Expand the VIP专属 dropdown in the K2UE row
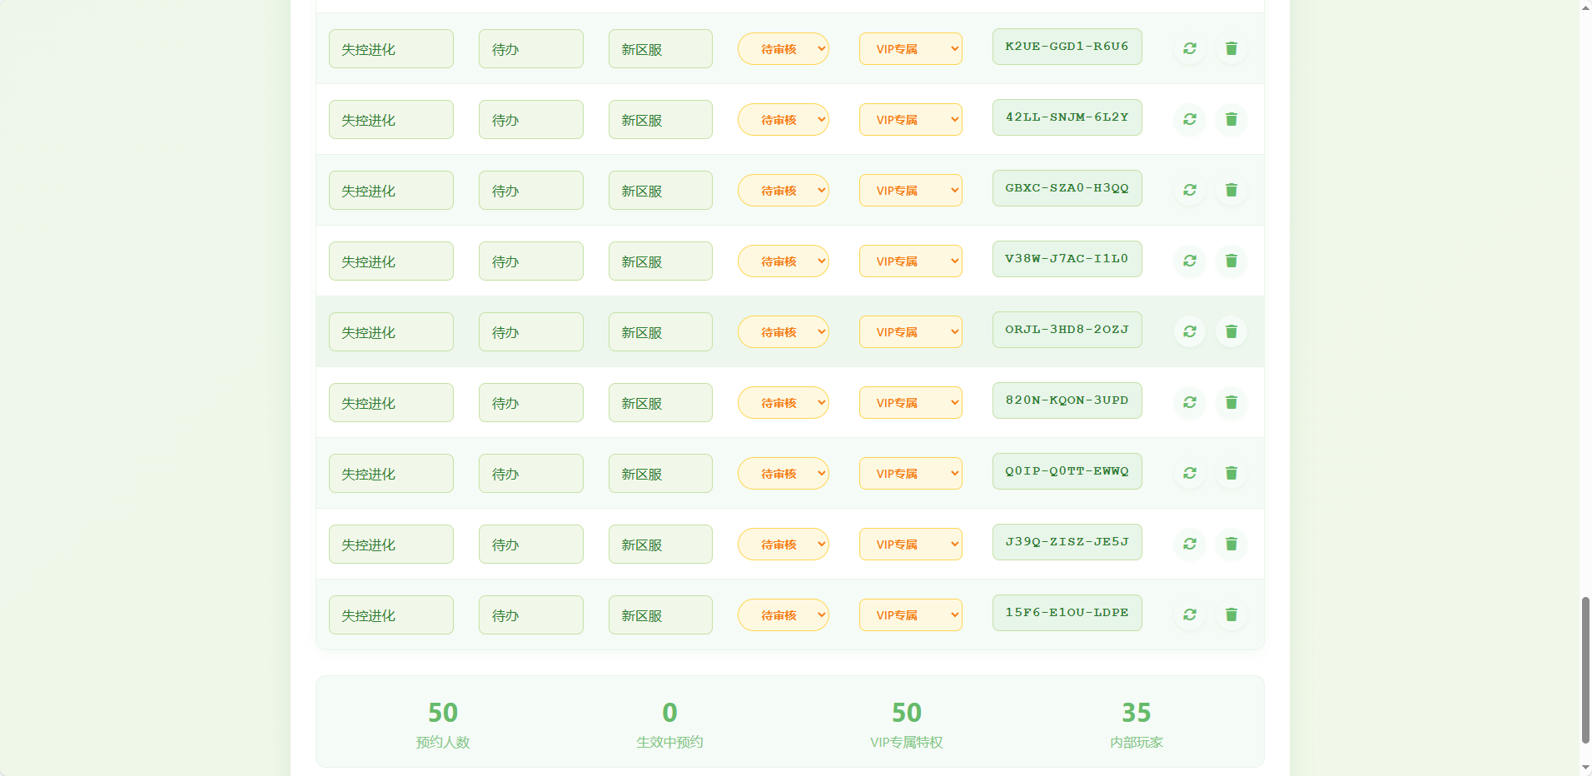 pyautogui.click(x=911, y=48)
